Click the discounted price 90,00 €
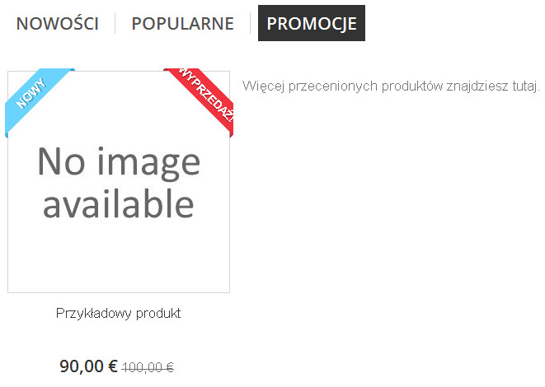 [x=88, y=366]
